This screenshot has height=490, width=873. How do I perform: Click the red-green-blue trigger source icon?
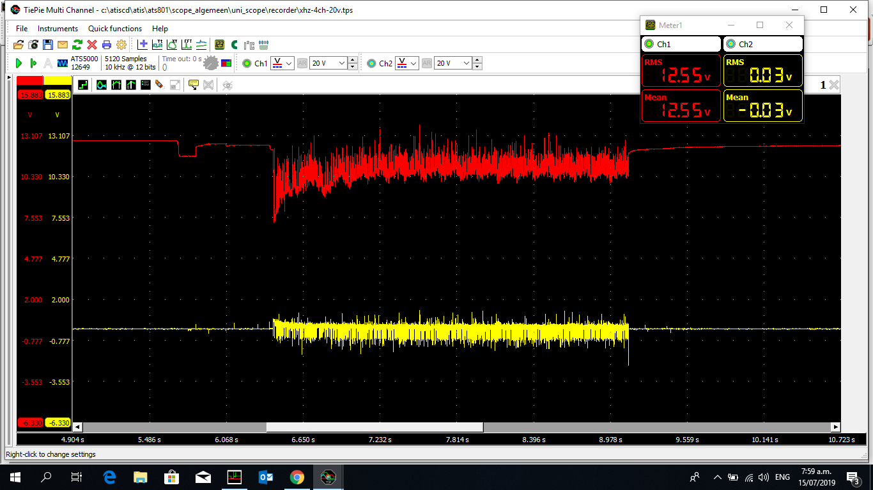pos(226,63)
